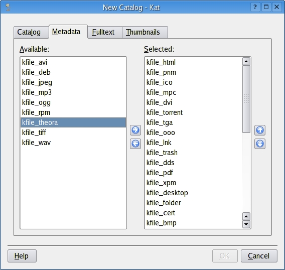
Task: Move selected item up with up arrow icon
Action: coord(260,130)
